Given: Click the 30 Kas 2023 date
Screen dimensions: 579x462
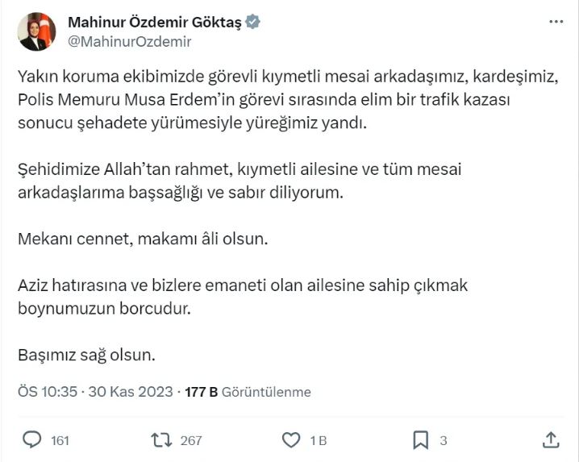Looking at the screenshot, I should [x=130, y=392].
